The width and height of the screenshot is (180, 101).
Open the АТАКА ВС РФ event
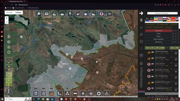click(x=160, y=64)
